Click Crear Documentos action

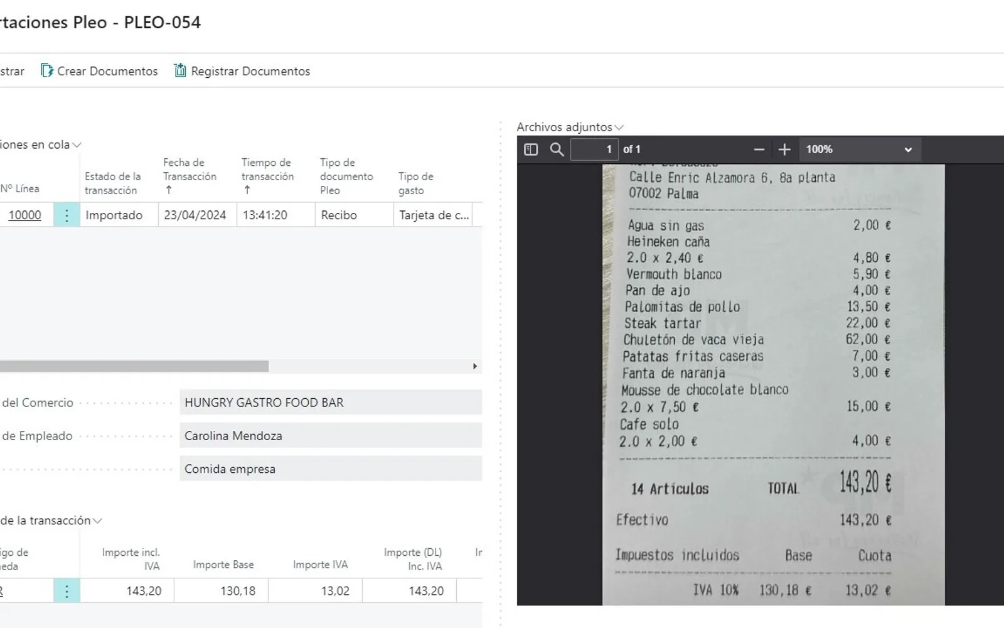(99, 71)
